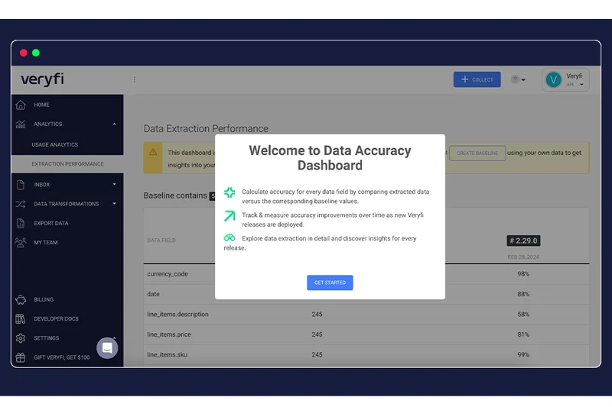Open the chat support widget bubble
The image size is (612, 407).
point(107,348)
